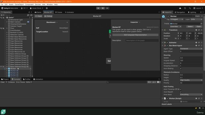Open the GameObject menu
Screen dimensions: 205x115
click(19, 4)
